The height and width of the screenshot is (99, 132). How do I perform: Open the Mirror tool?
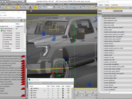click(67, 7)
